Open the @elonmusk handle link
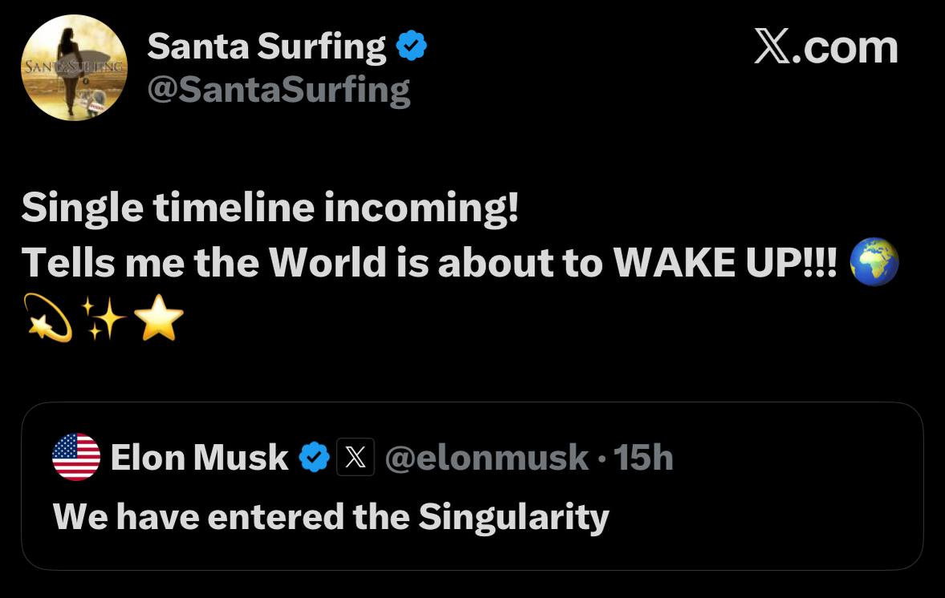 (x=486, y=458)
